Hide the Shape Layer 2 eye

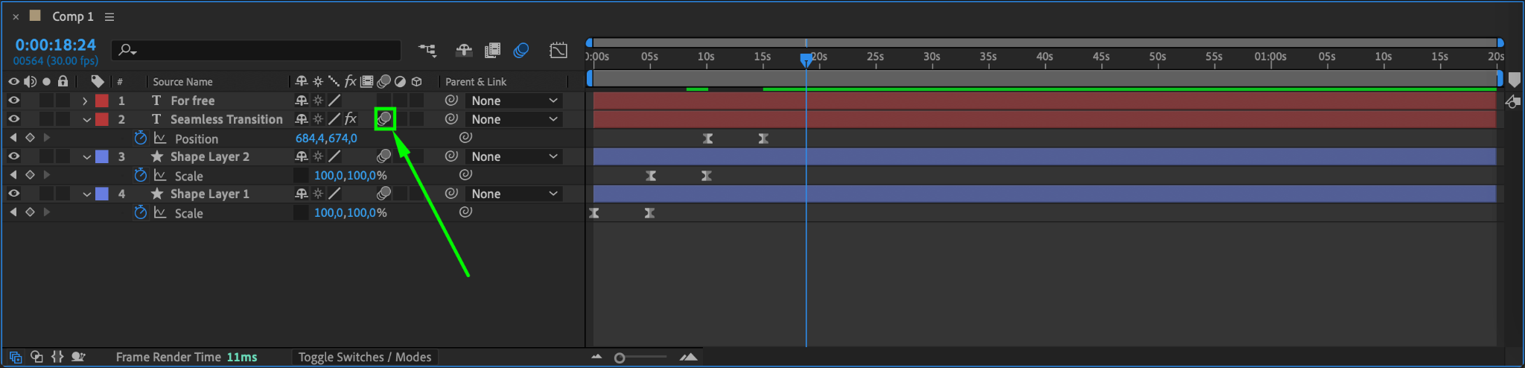13,156
